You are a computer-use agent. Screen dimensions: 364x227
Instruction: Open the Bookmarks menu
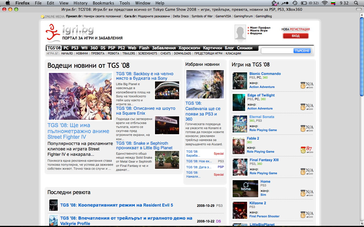103,3
